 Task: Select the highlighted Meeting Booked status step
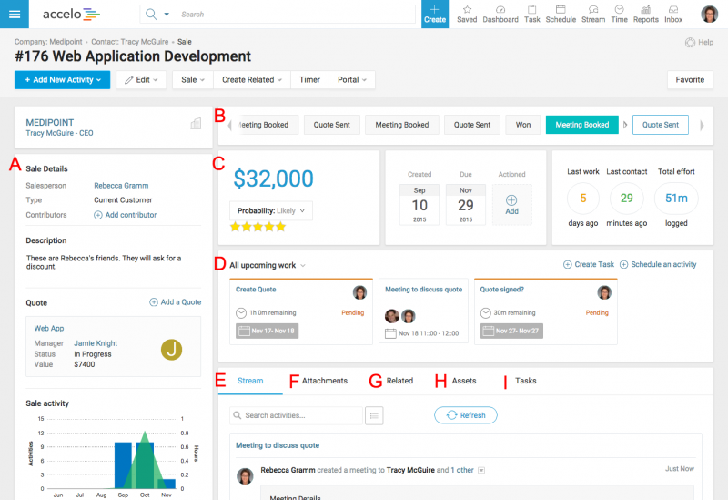pos(581,125)
